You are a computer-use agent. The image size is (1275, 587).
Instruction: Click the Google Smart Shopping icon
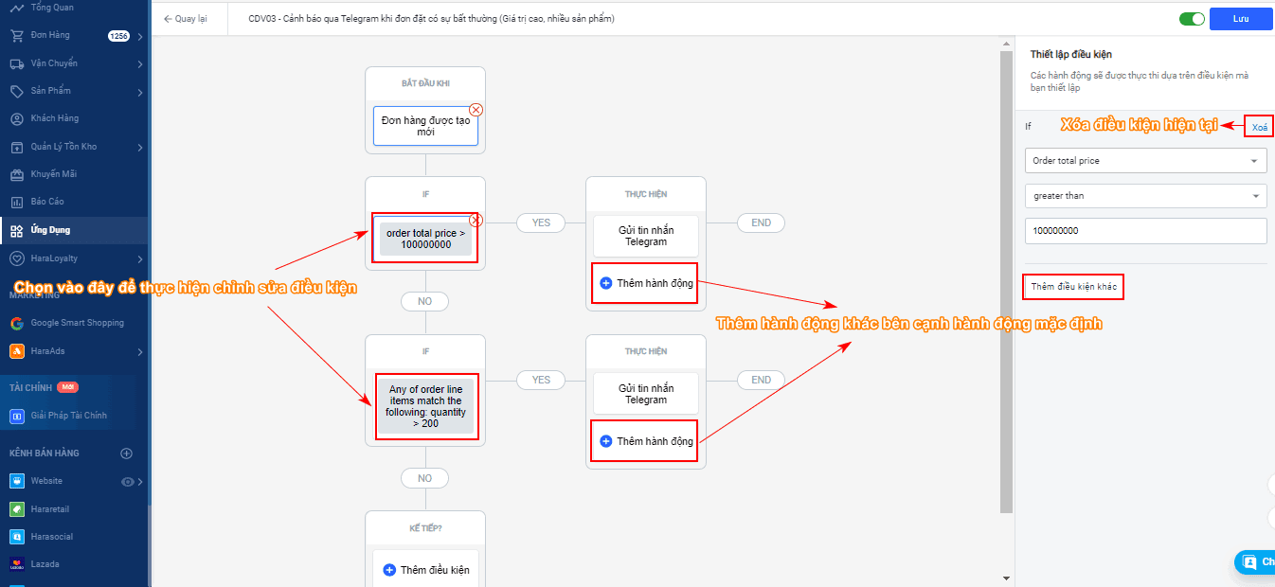pyautogui.click(x=17, y=323)
